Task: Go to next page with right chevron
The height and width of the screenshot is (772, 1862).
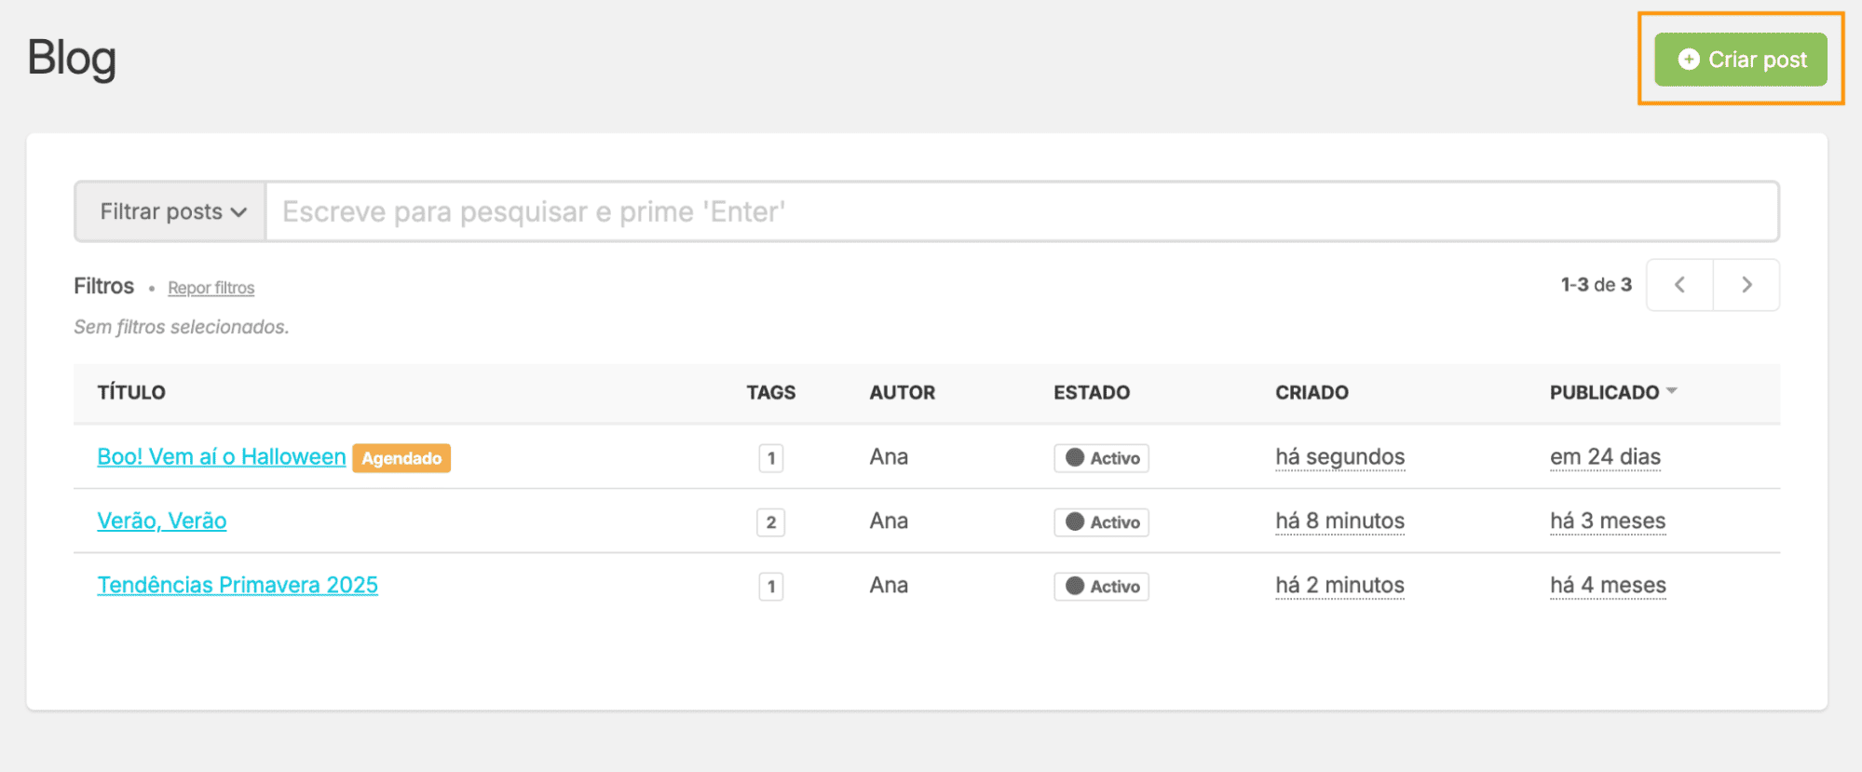Action: click(x=1746, y=285)
